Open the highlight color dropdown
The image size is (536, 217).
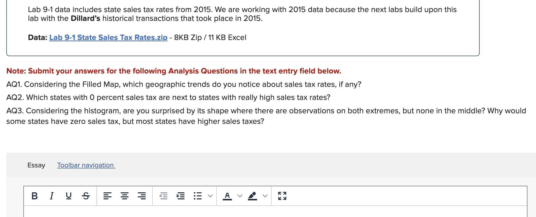pos(265,196)
